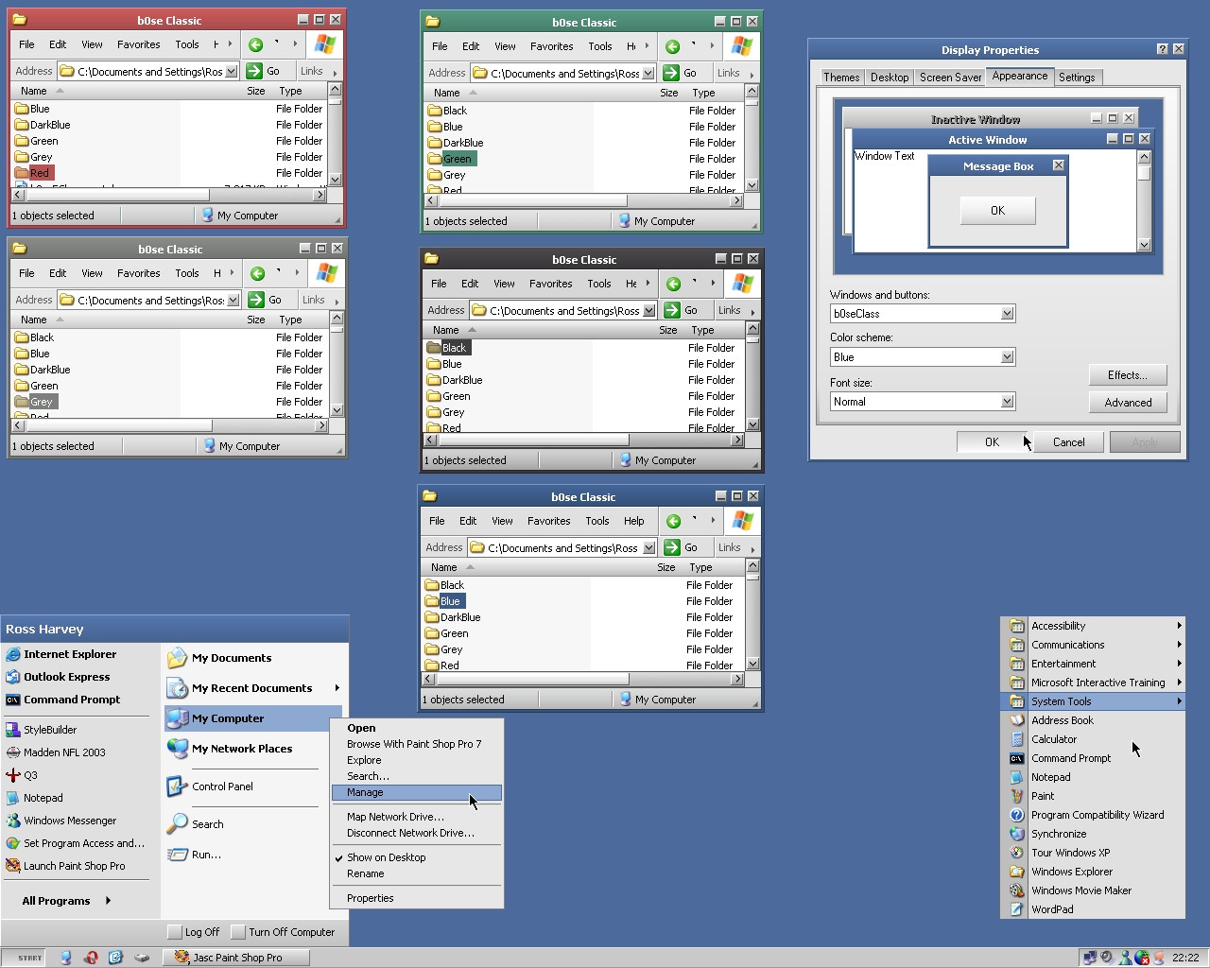Open the Color scheme dropdown
The height and width of the screenshot is (968, 1210).
(1008, 357)
